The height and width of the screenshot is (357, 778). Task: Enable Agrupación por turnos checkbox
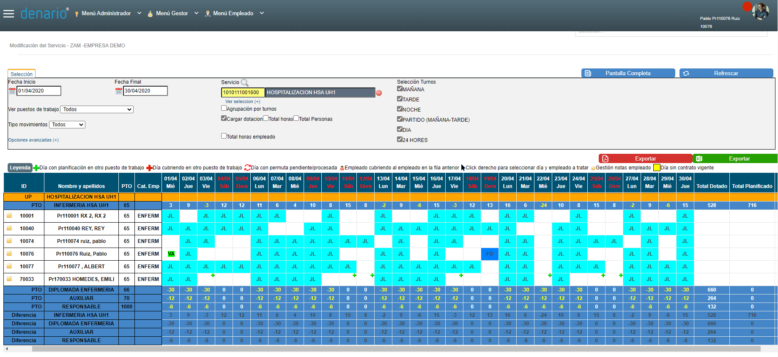224,108
